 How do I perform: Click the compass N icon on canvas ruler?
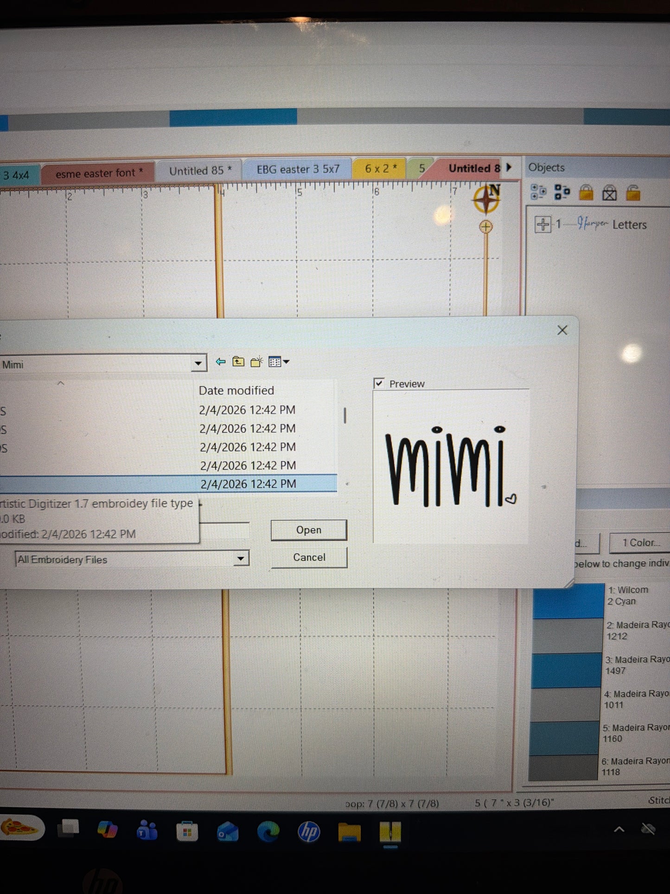[x=486, y=199]
